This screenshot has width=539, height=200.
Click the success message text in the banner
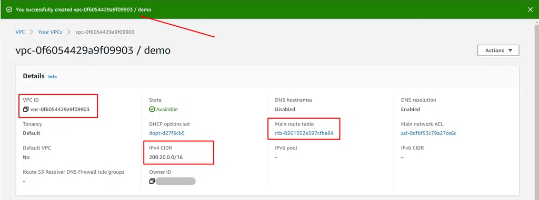(83, 9)
